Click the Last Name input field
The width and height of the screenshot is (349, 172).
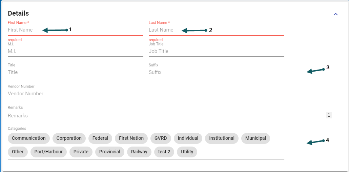click(216, 30)
